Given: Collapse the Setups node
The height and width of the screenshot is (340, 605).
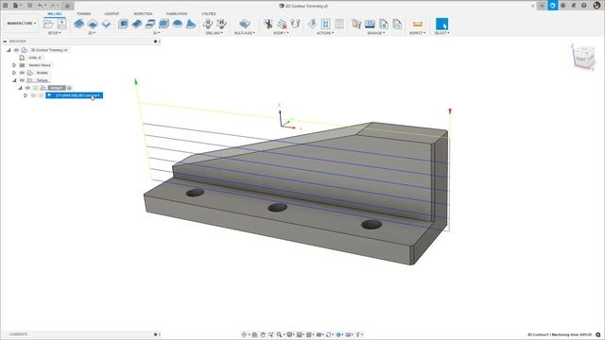Looking at the screenshot, I should pyautogui.click(x=14, y=80).
